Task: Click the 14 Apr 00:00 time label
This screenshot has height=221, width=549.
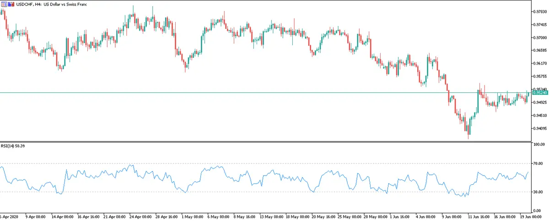Action: (62, 216)
